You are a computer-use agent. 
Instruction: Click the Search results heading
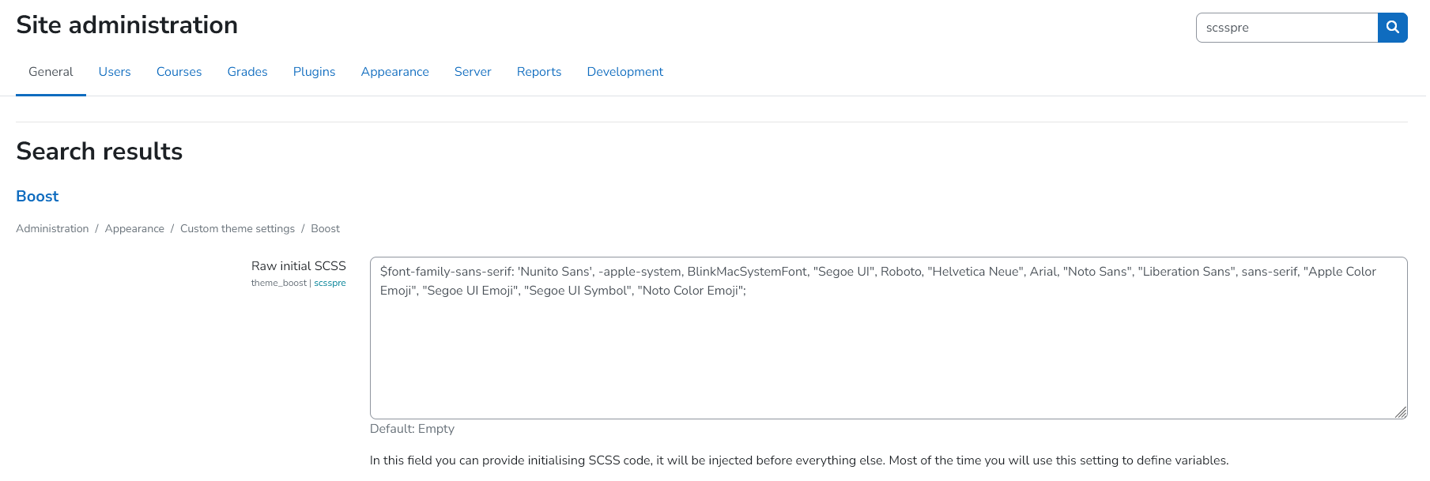[x=100, y=151]
